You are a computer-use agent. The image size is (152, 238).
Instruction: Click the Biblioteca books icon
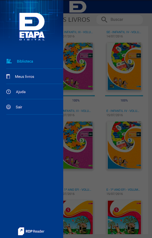(9, 61)
